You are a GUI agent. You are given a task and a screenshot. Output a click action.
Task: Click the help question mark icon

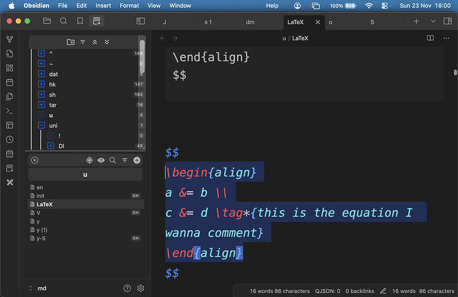click(x=127, y=288)
